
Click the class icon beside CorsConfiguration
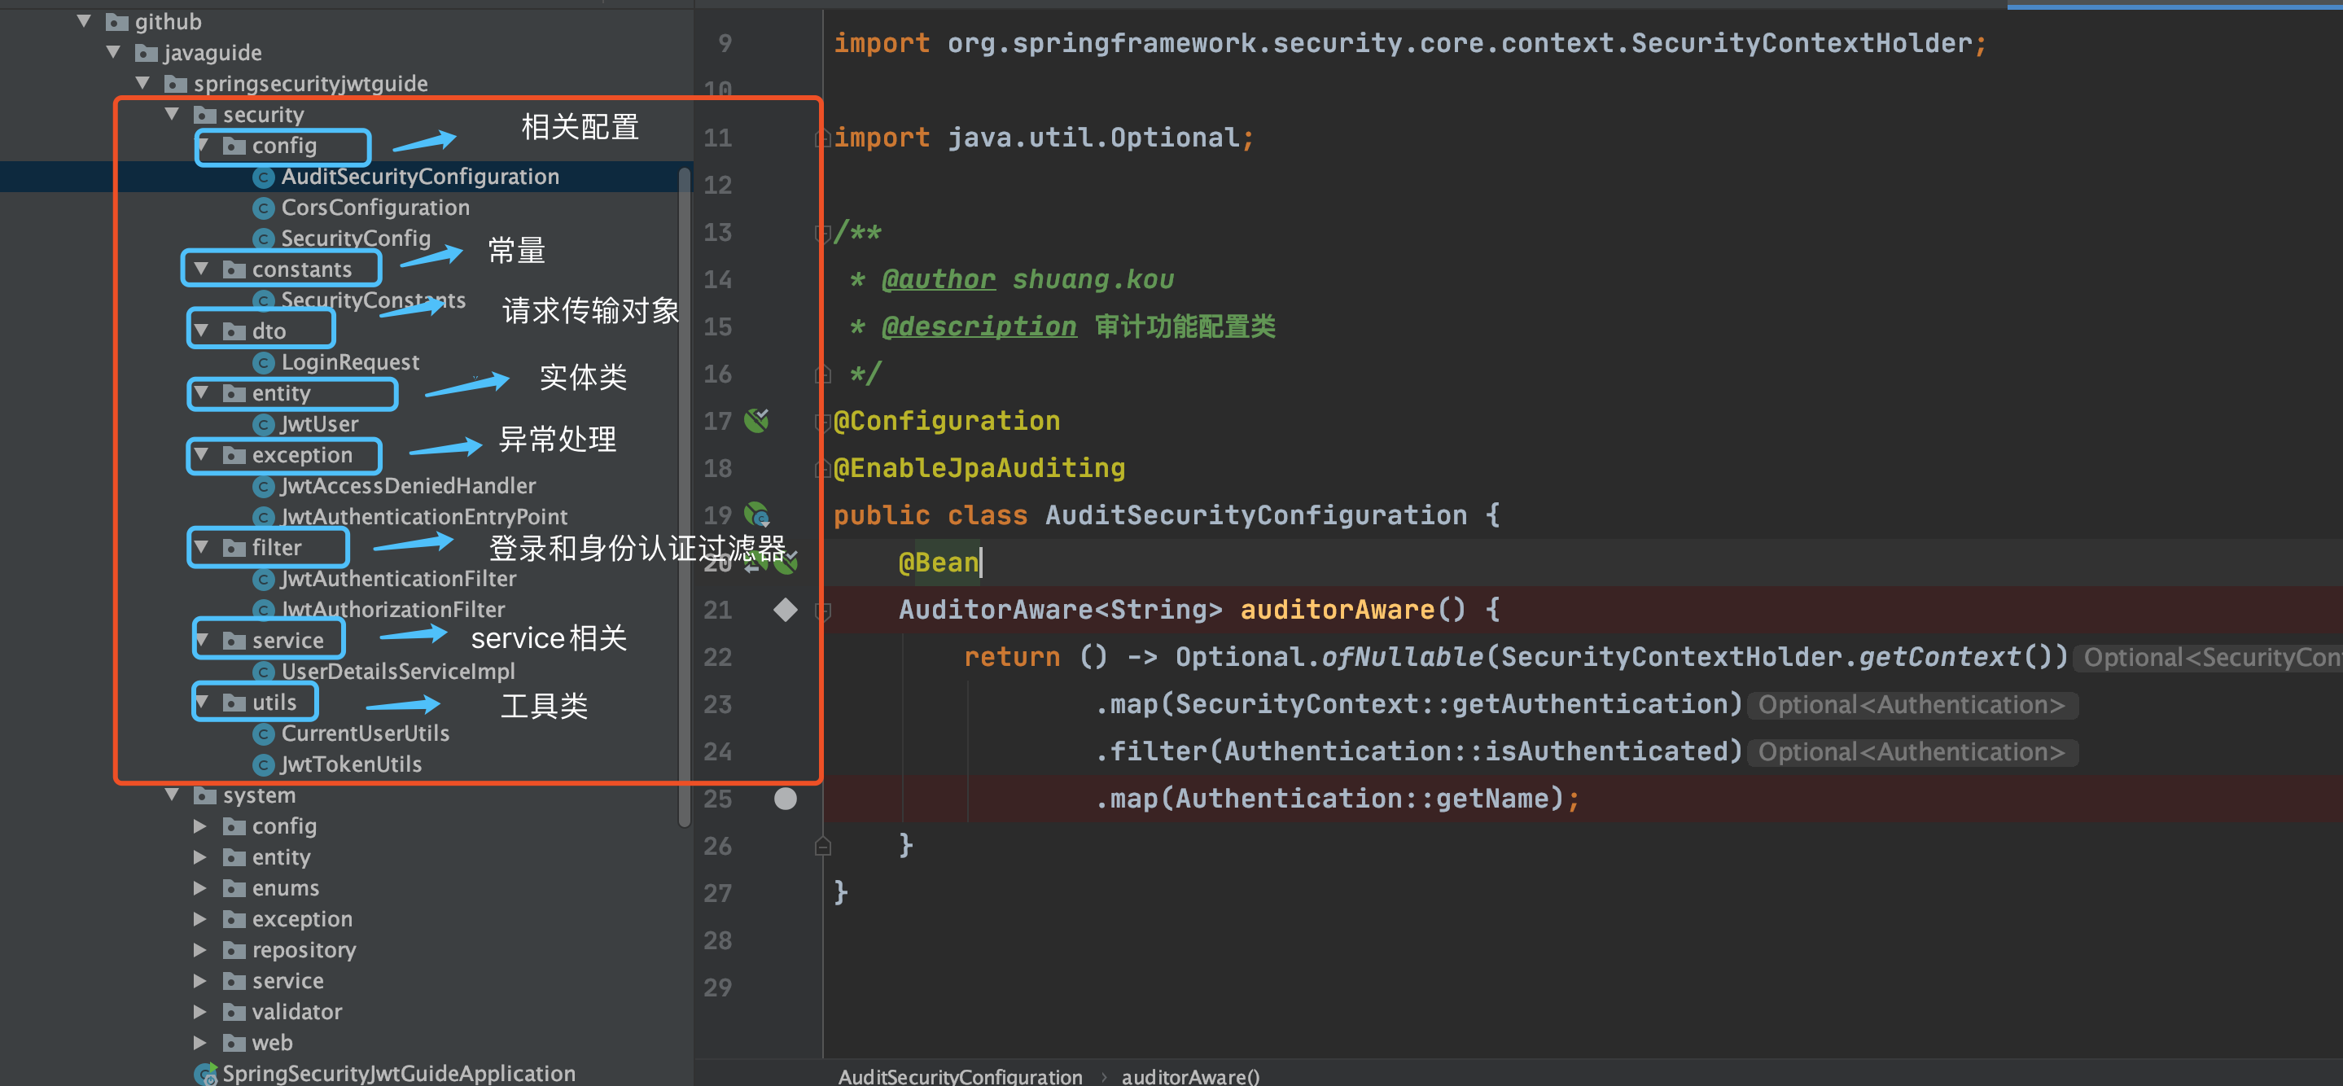(x=264, y=208)
